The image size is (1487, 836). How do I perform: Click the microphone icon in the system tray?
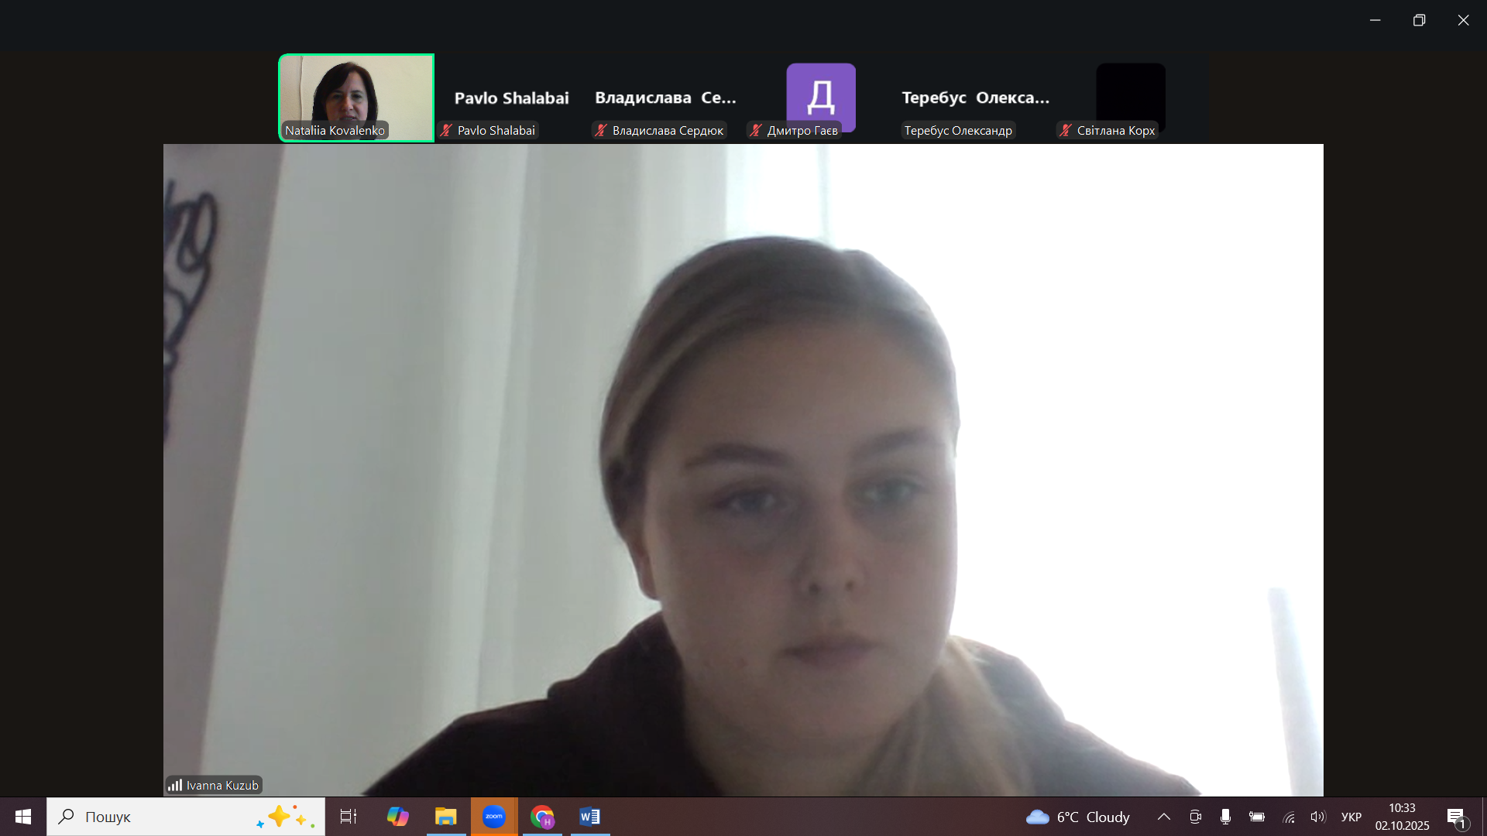tap(1225, 817)
